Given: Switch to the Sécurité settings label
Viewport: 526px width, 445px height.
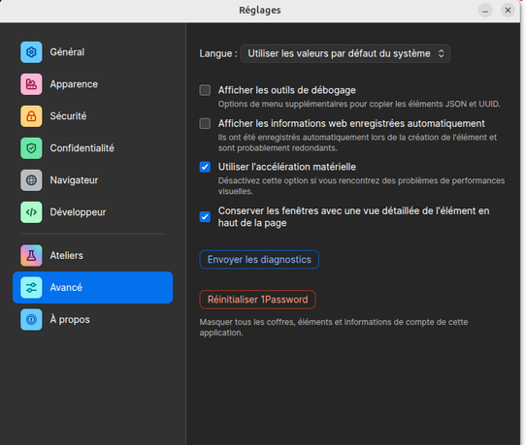Looking at the screenshot, I should [69, 116].
